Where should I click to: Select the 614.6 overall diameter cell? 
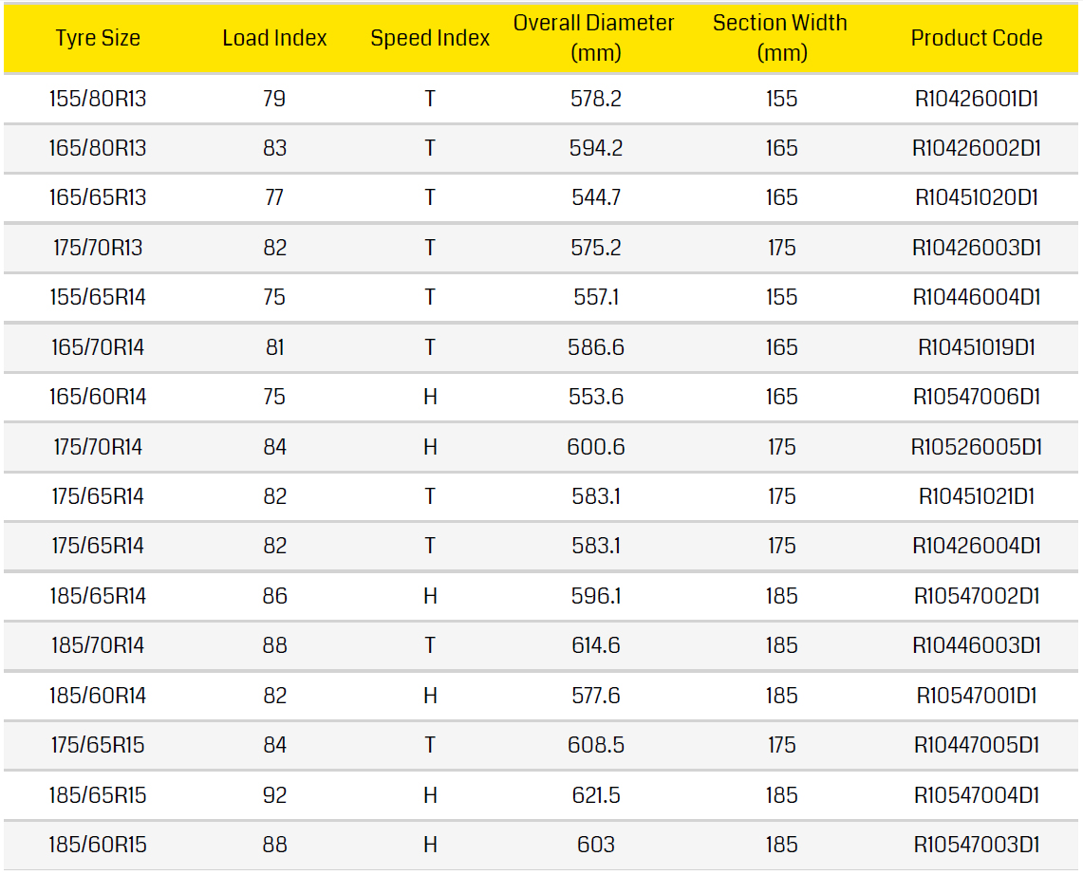pyautogui.click(x=596, y=645)
